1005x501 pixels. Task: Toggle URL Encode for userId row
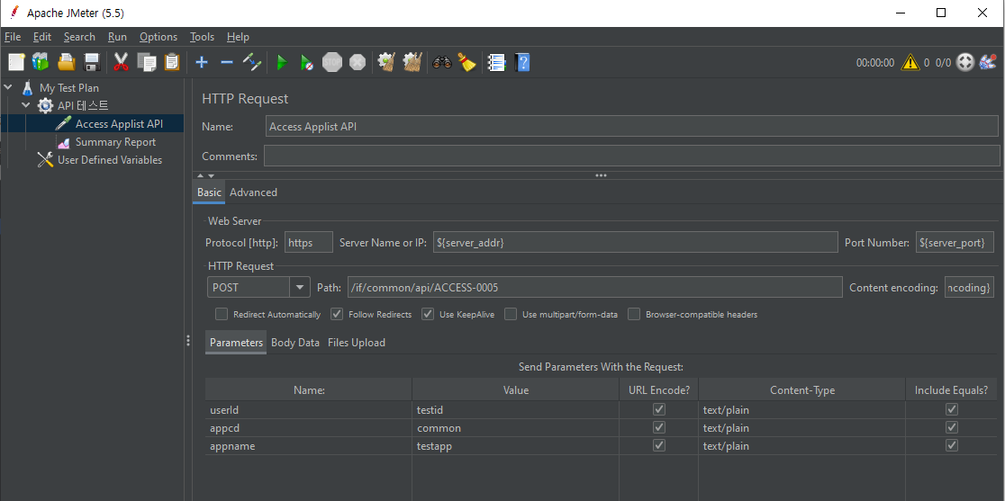click(x=659, y=409)
